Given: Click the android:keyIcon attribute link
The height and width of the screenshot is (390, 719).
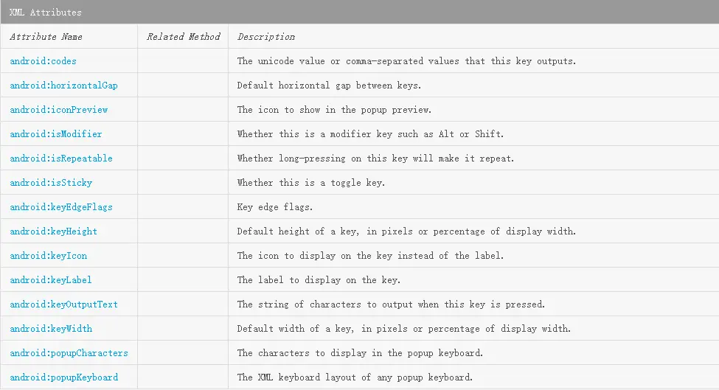Looking at the screenshot, I should pos(48,255).
